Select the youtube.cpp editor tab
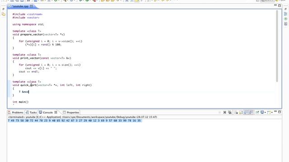This screenshot has height=162, width=289. pos(20,6)
